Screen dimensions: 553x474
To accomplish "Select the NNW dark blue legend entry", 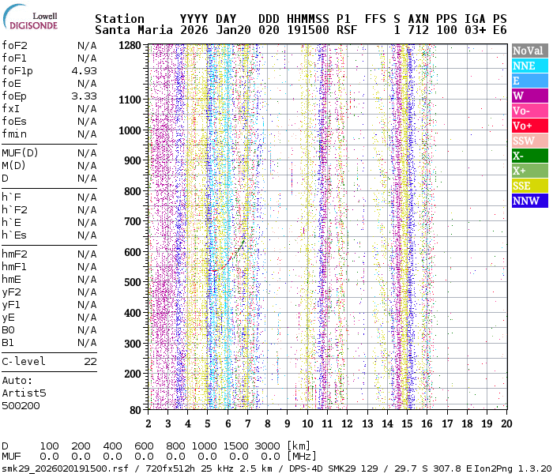I will (x=529, y=201).
